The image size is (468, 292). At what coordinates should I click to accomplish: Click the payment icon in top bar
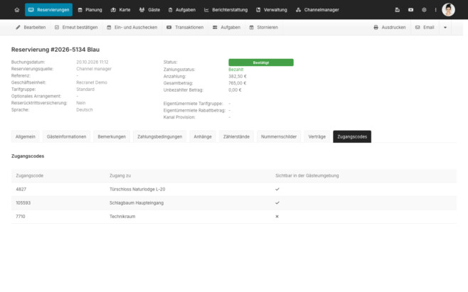click(x=410, y=10)
